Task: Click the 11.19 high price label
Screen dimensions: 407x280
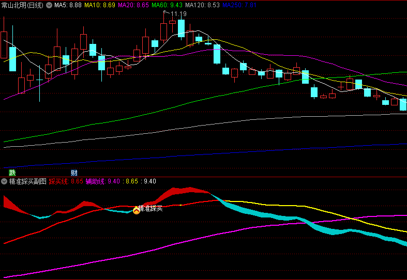Action: [x=178, y=14]
